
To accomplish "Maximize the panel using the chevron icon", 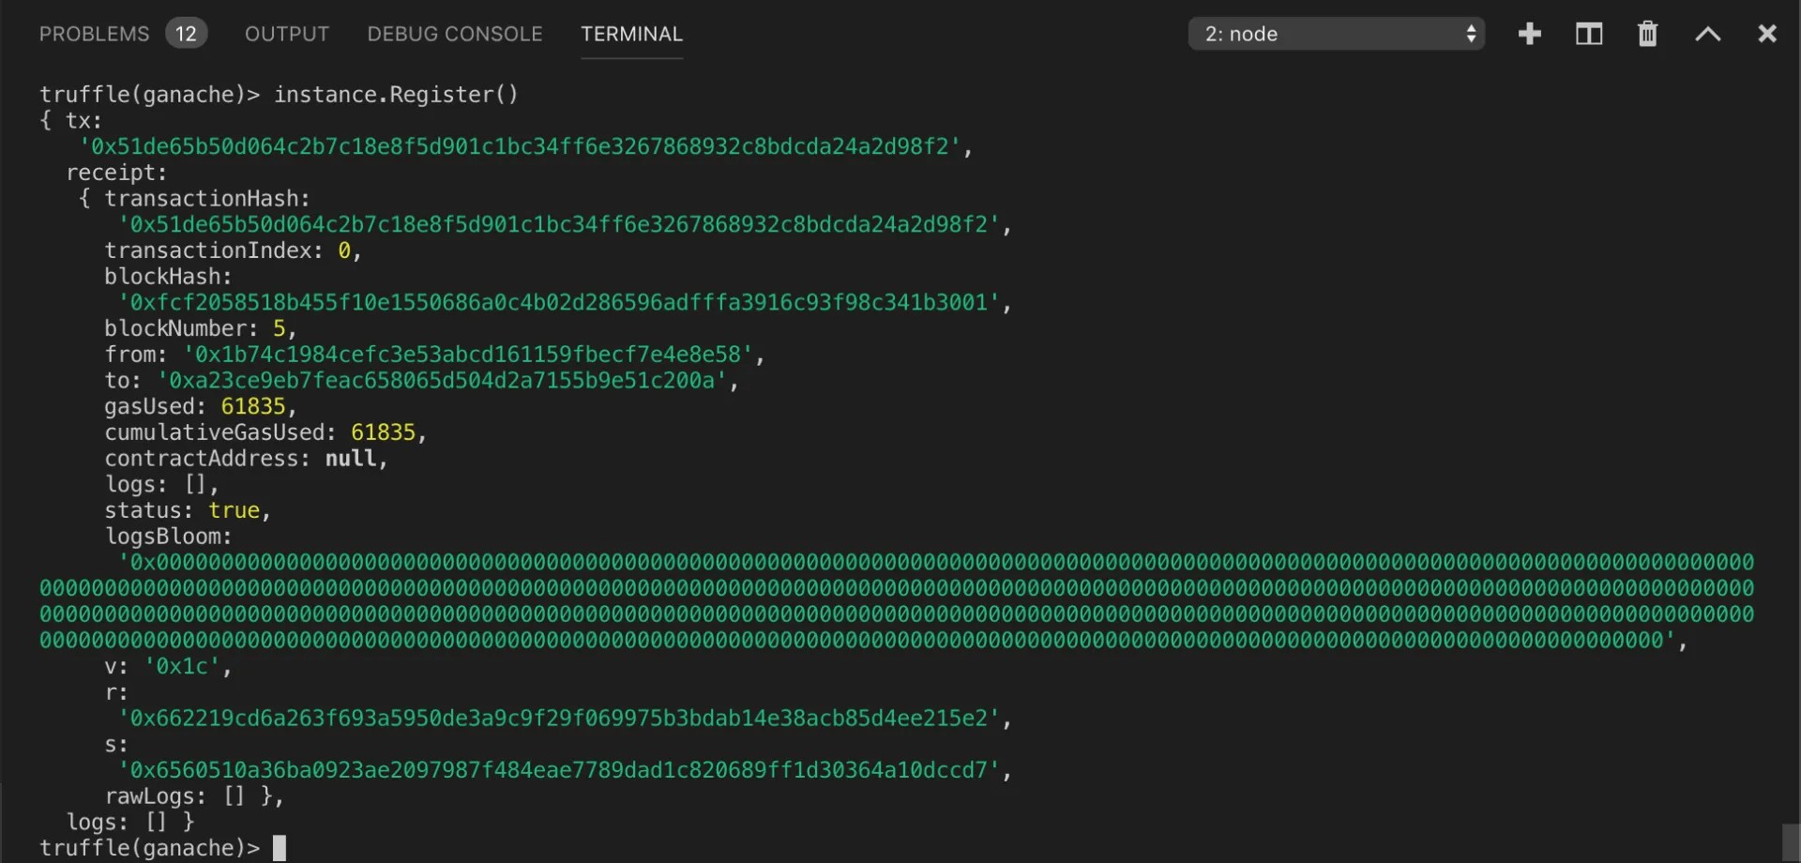I will coord(1707,34).
